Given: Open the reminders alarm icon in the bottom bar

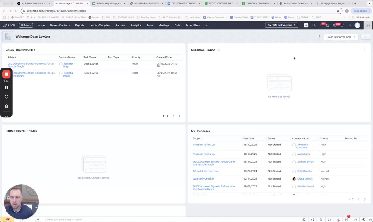Looking at the screenshot, I should [346, 220].
